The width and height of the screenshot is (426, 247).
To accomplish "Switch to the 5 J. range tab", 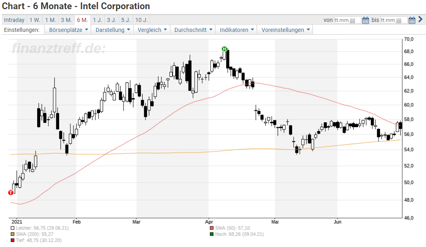I will pyautogui.click(x=126, y=20).
